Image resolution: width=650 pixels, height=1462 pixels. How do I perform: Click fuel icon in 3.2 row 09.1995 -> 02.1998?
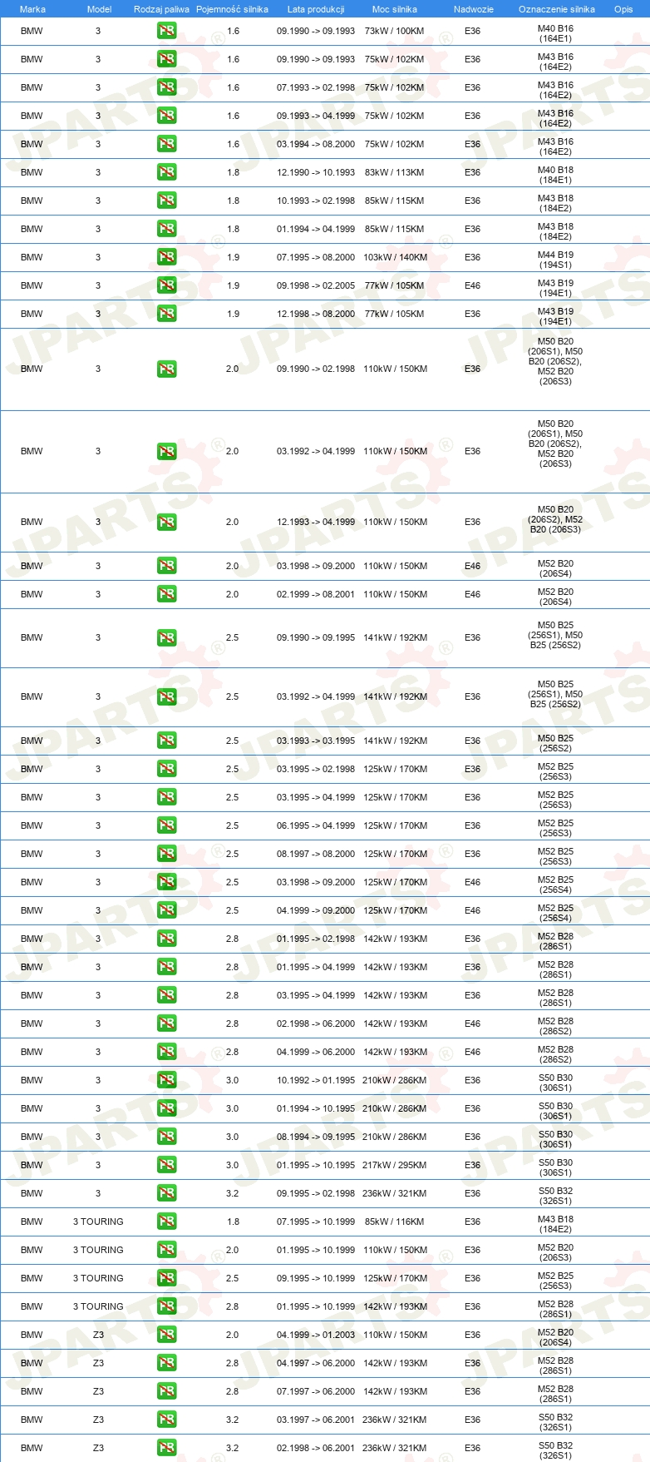click(166, 1193)
